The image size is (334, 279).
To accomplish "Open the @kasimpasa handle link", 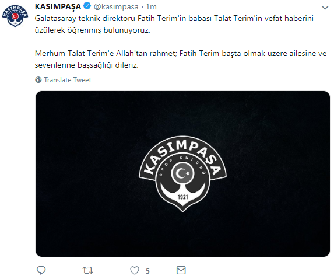I will (x=116, y=7).
